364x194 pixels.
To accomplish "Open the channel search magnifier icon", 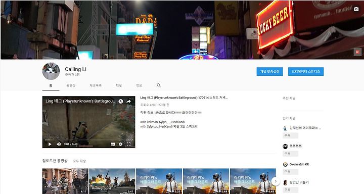I will [x=159, y=85].
